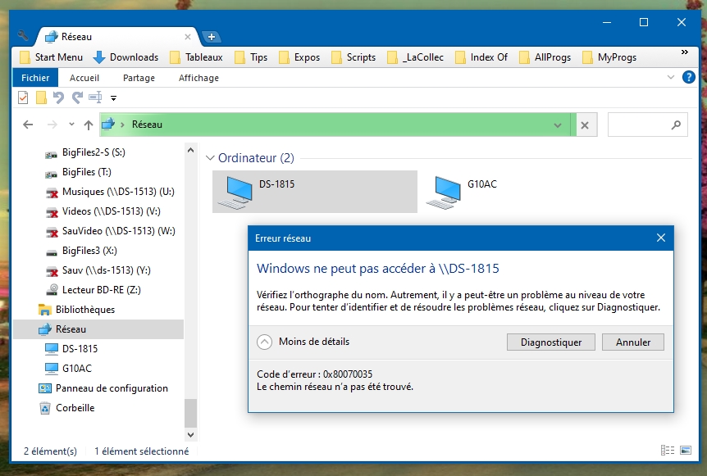The image size is (707, 476).
Task: Open the Downloads bookmark
Action: [125, 57]
